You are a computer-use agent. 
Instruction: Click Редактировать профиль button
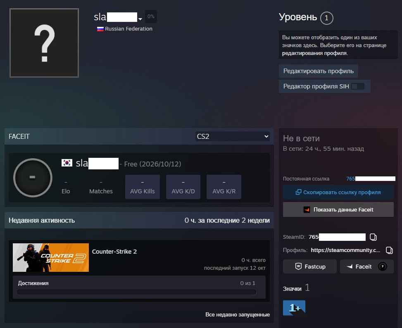318,71
